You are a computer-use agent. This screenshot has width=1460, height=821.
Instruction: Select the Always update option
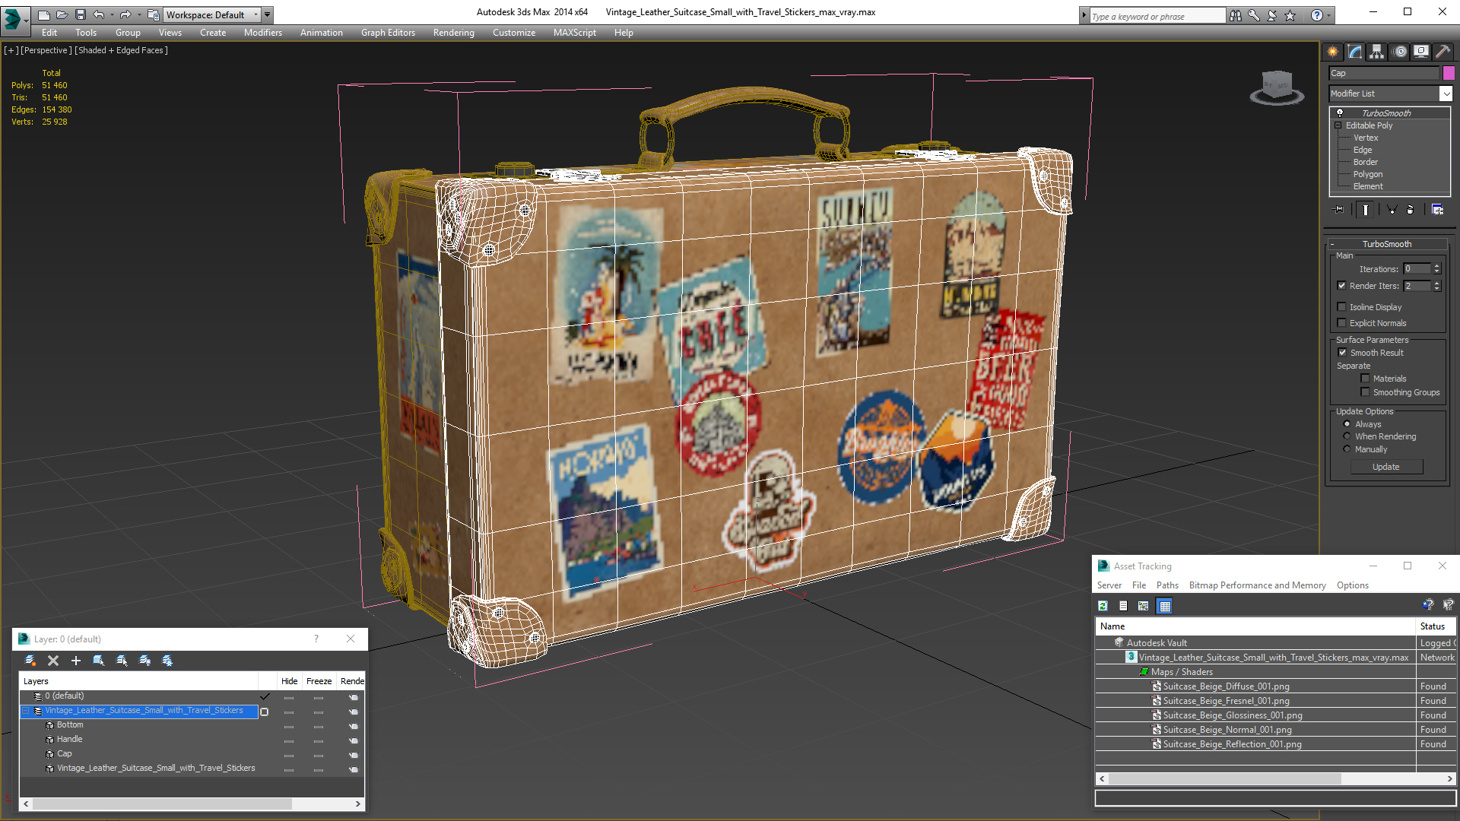tap(1347, 424)
